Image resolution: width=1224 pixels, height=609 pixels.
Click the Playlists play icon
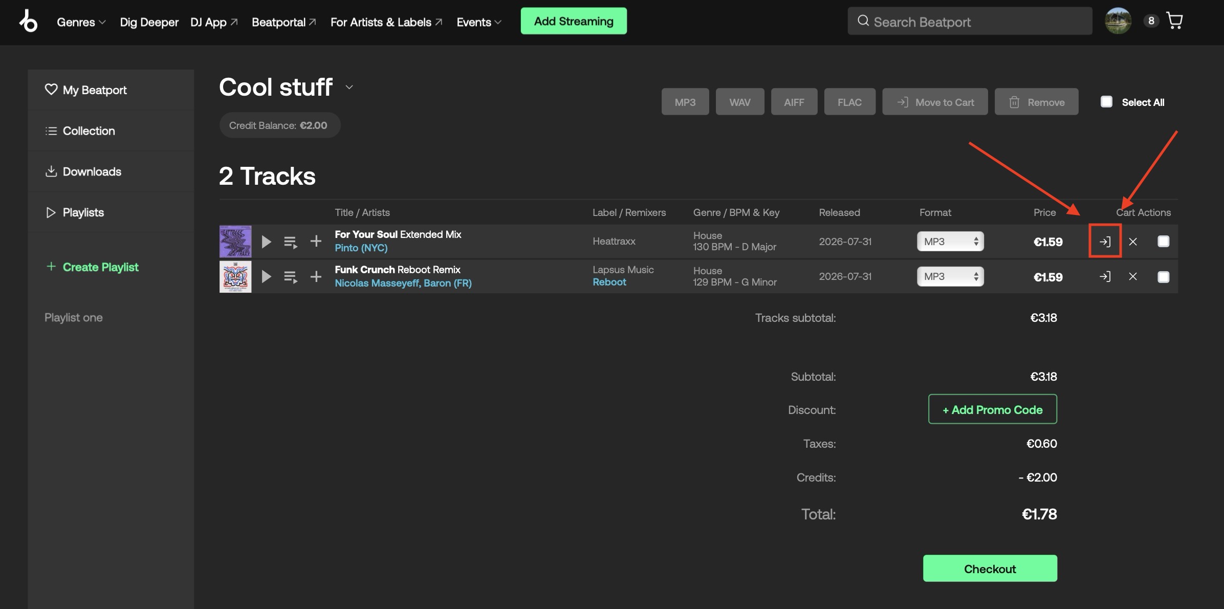pyautogui.click(x=51, y=212)
